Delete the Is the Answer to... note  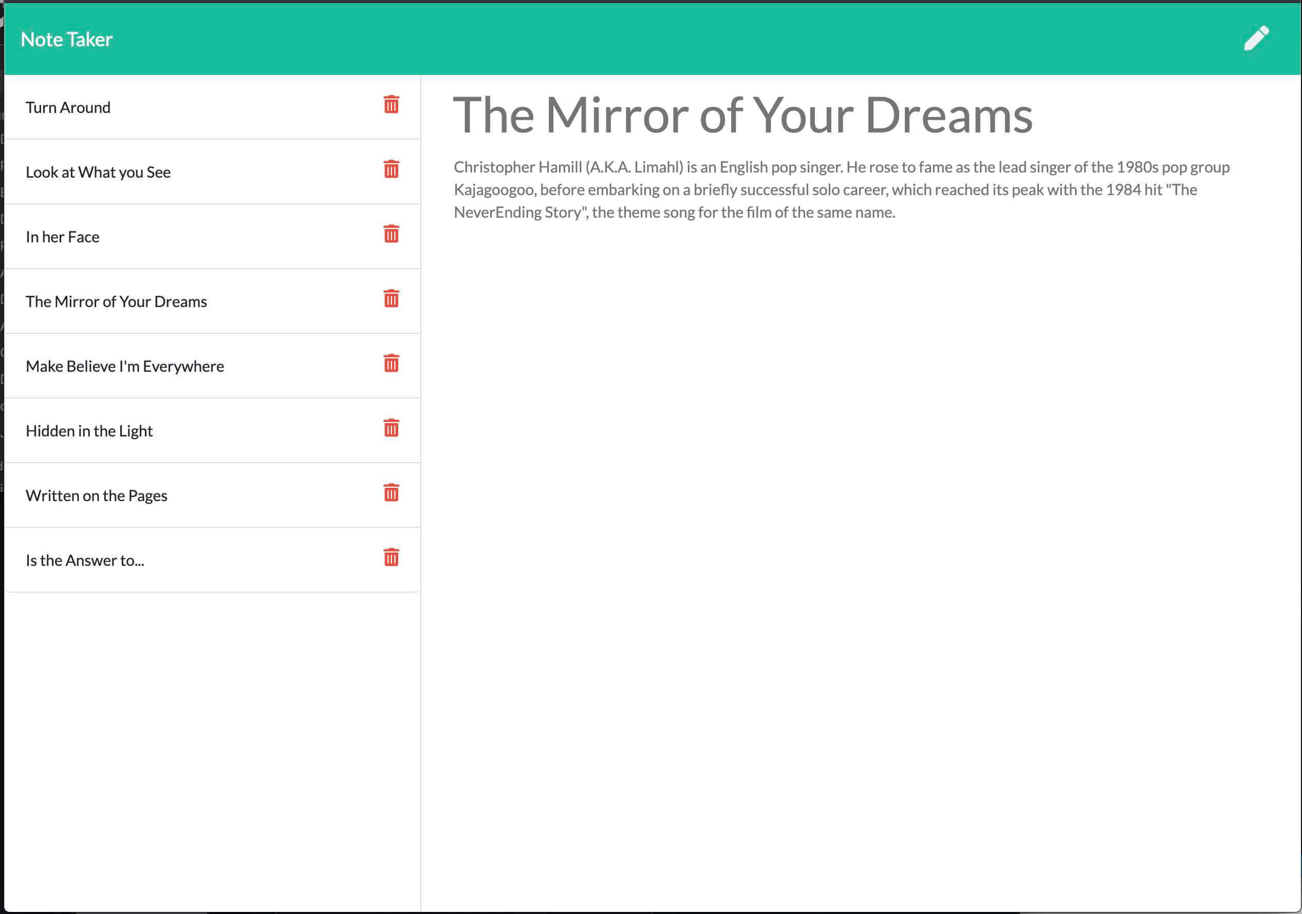click(392, 558)
